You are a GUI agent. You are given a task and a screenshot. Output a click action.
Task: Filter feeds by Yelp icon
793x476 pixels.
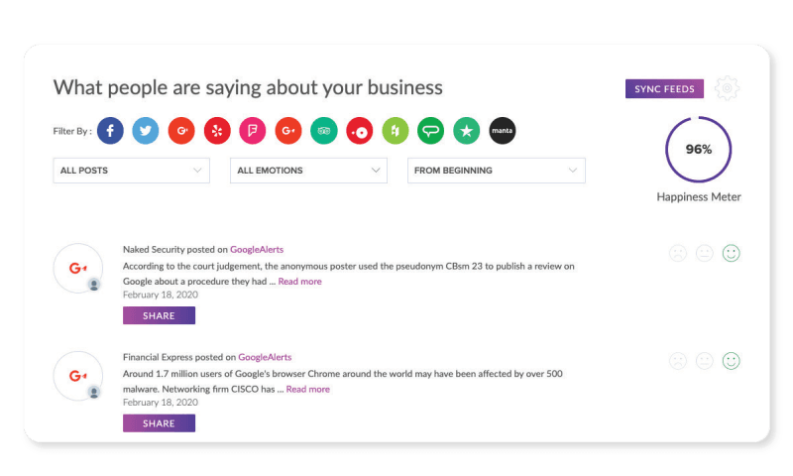coord(217,131)
